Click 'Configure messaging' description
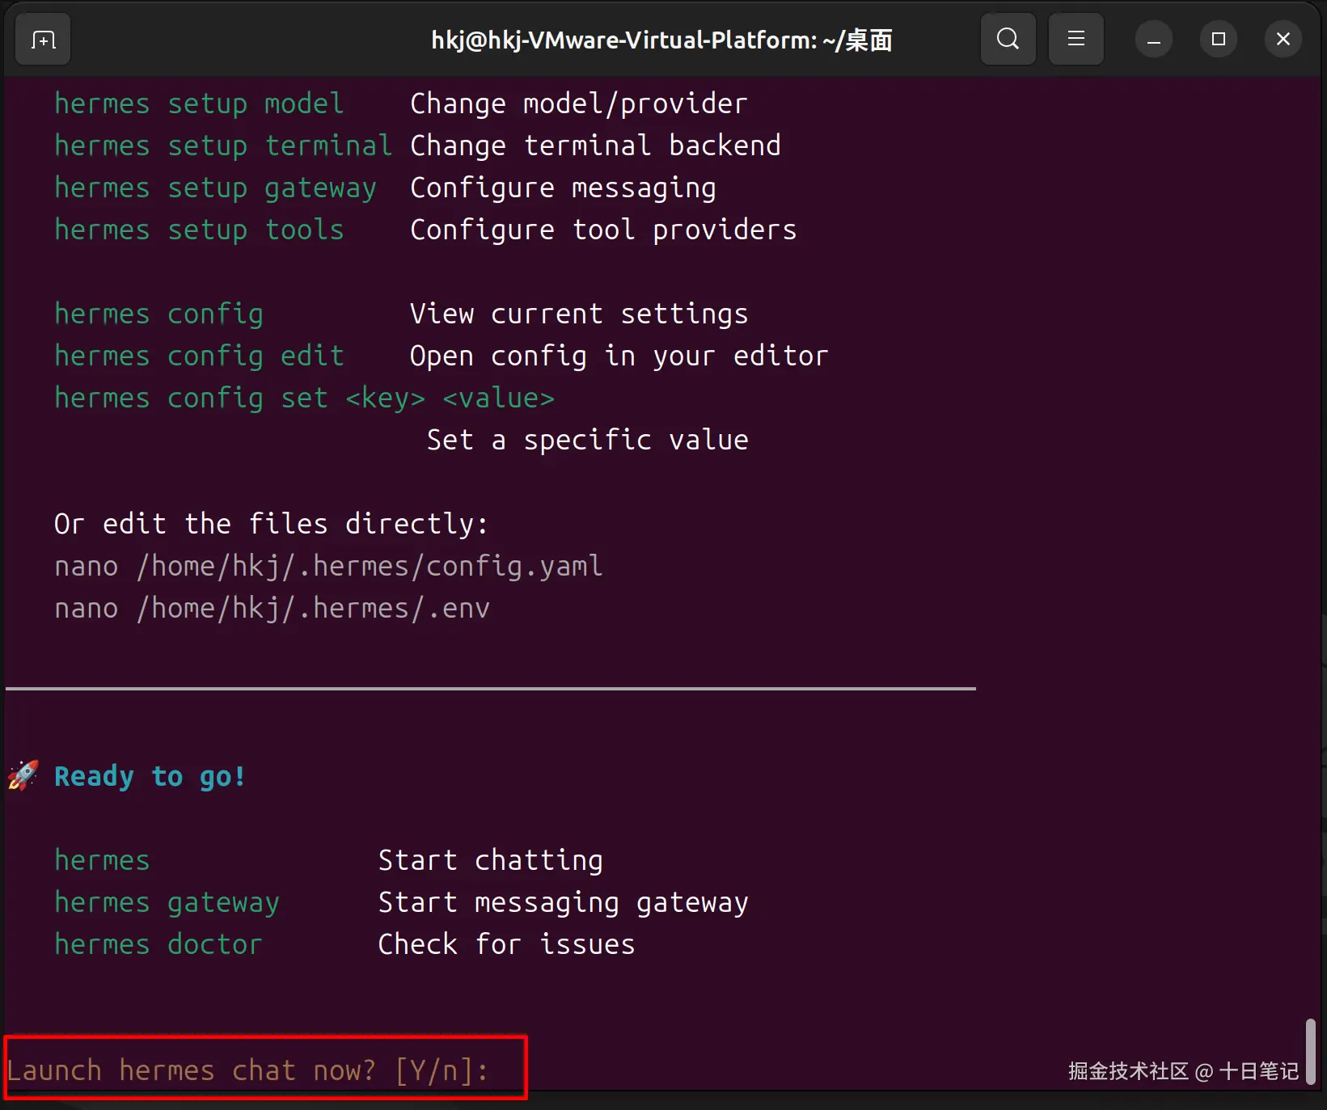This screenshot has height=1110, width=1327. [563, 188]
